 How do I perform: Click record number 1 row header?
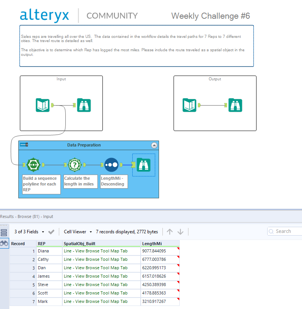pyautogui.click(x=23, y=251)
